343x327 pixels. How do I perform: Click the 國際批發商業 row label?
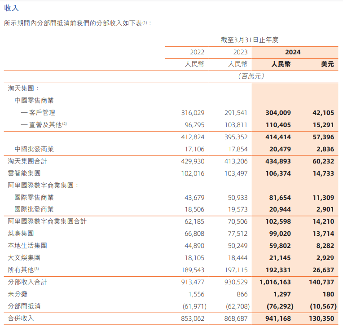click(x=34, y=209)
